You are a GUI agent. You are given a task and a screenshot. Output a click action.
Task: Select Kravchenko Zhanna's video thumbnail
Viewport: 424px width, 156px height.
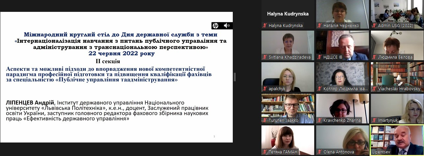(x=343, y=108)
